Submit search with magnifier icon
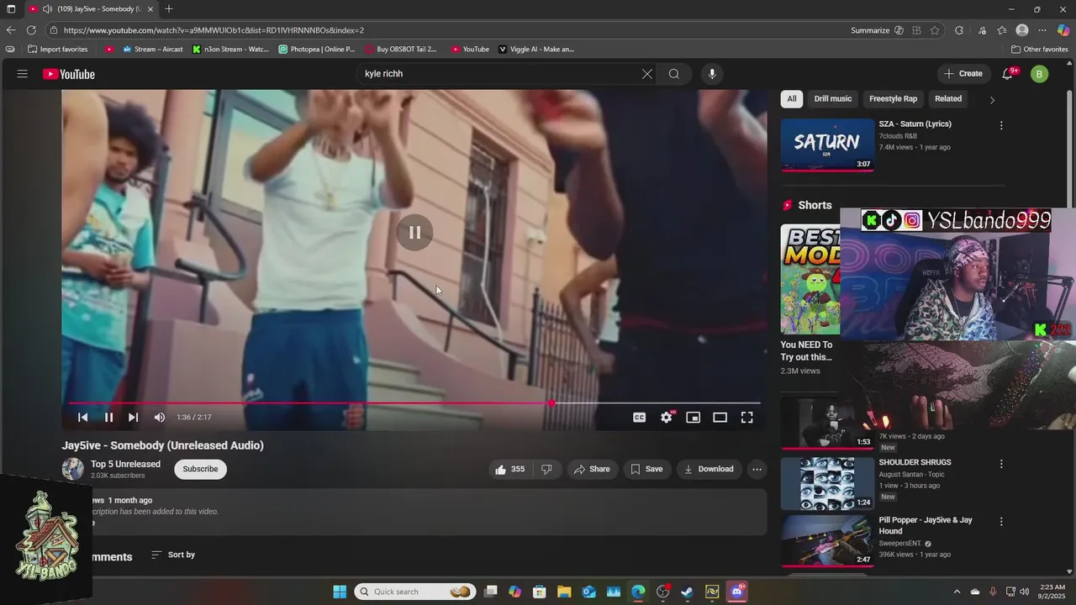 tap(674, 74)
